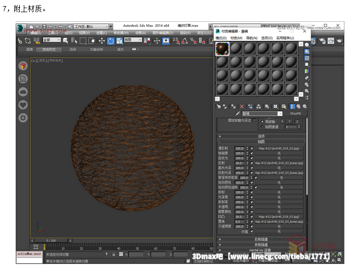This screenshot has height=266, width=350.
Task: Toggle the 环境 map checkbox
Action: tap(251, 232)
